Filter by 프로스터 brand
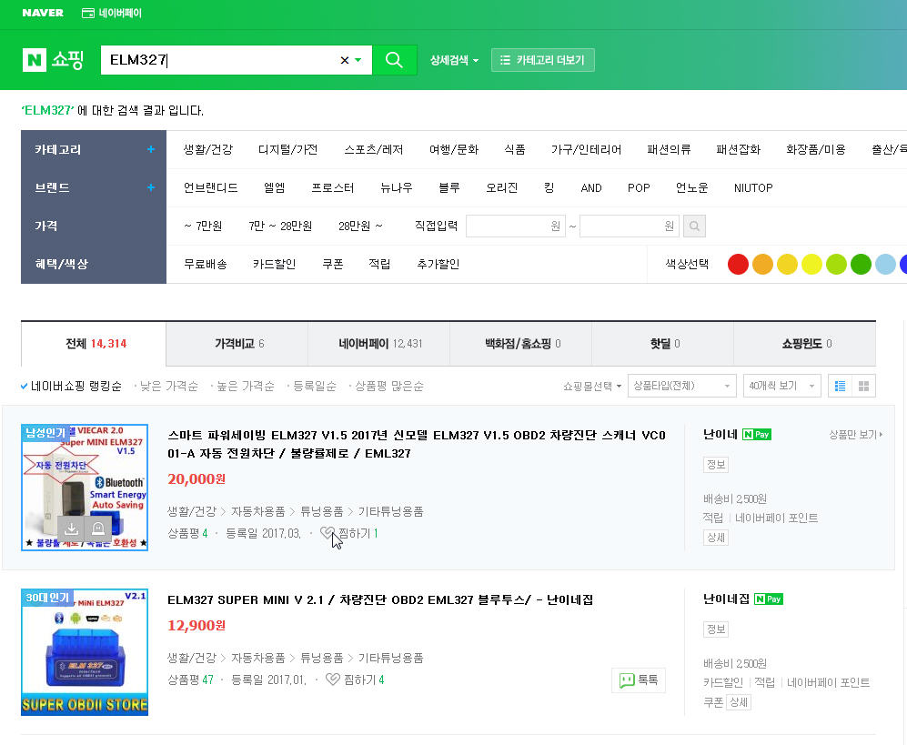The width and height of the screenshot is (907, 745). [x=333, y=188]
